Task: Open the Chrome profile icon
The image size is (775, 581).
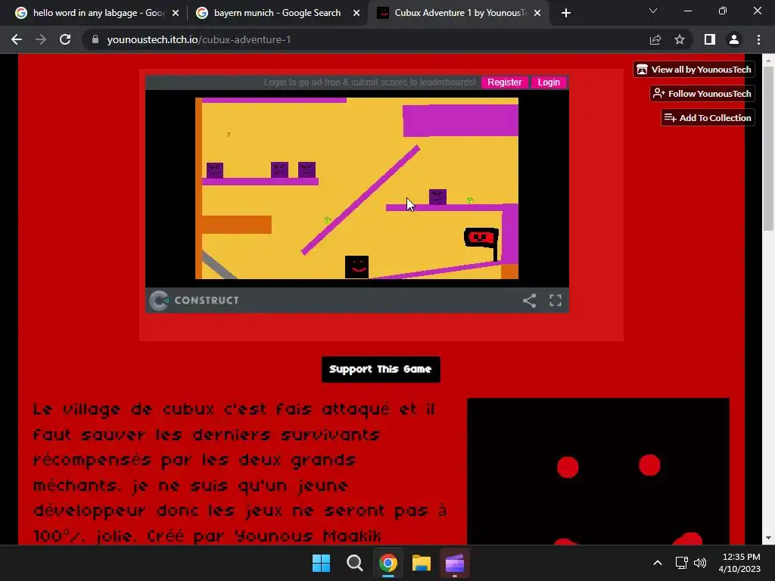Action: (x=734, y=39)
